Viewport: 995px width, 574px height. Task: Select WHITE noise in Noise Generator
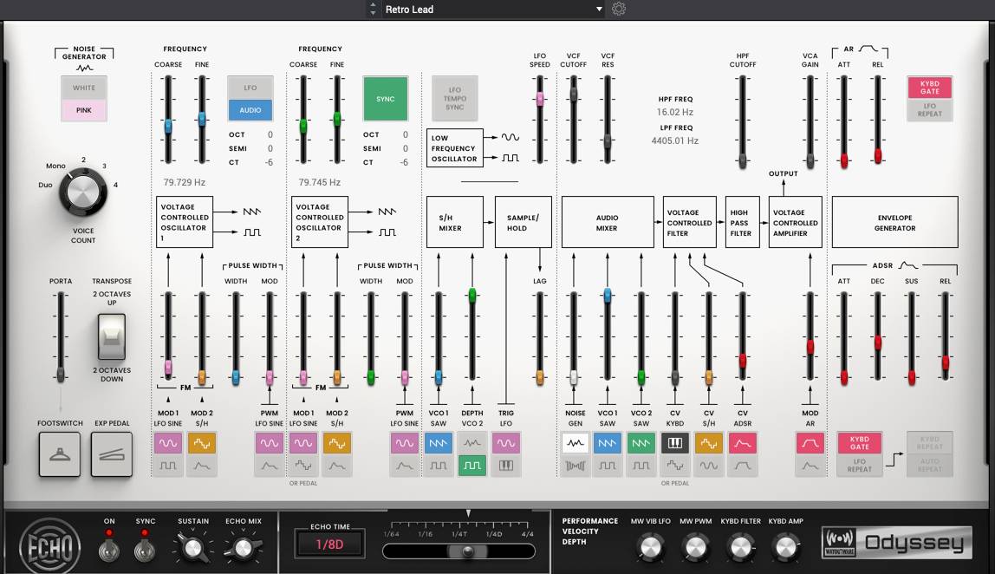84,88
